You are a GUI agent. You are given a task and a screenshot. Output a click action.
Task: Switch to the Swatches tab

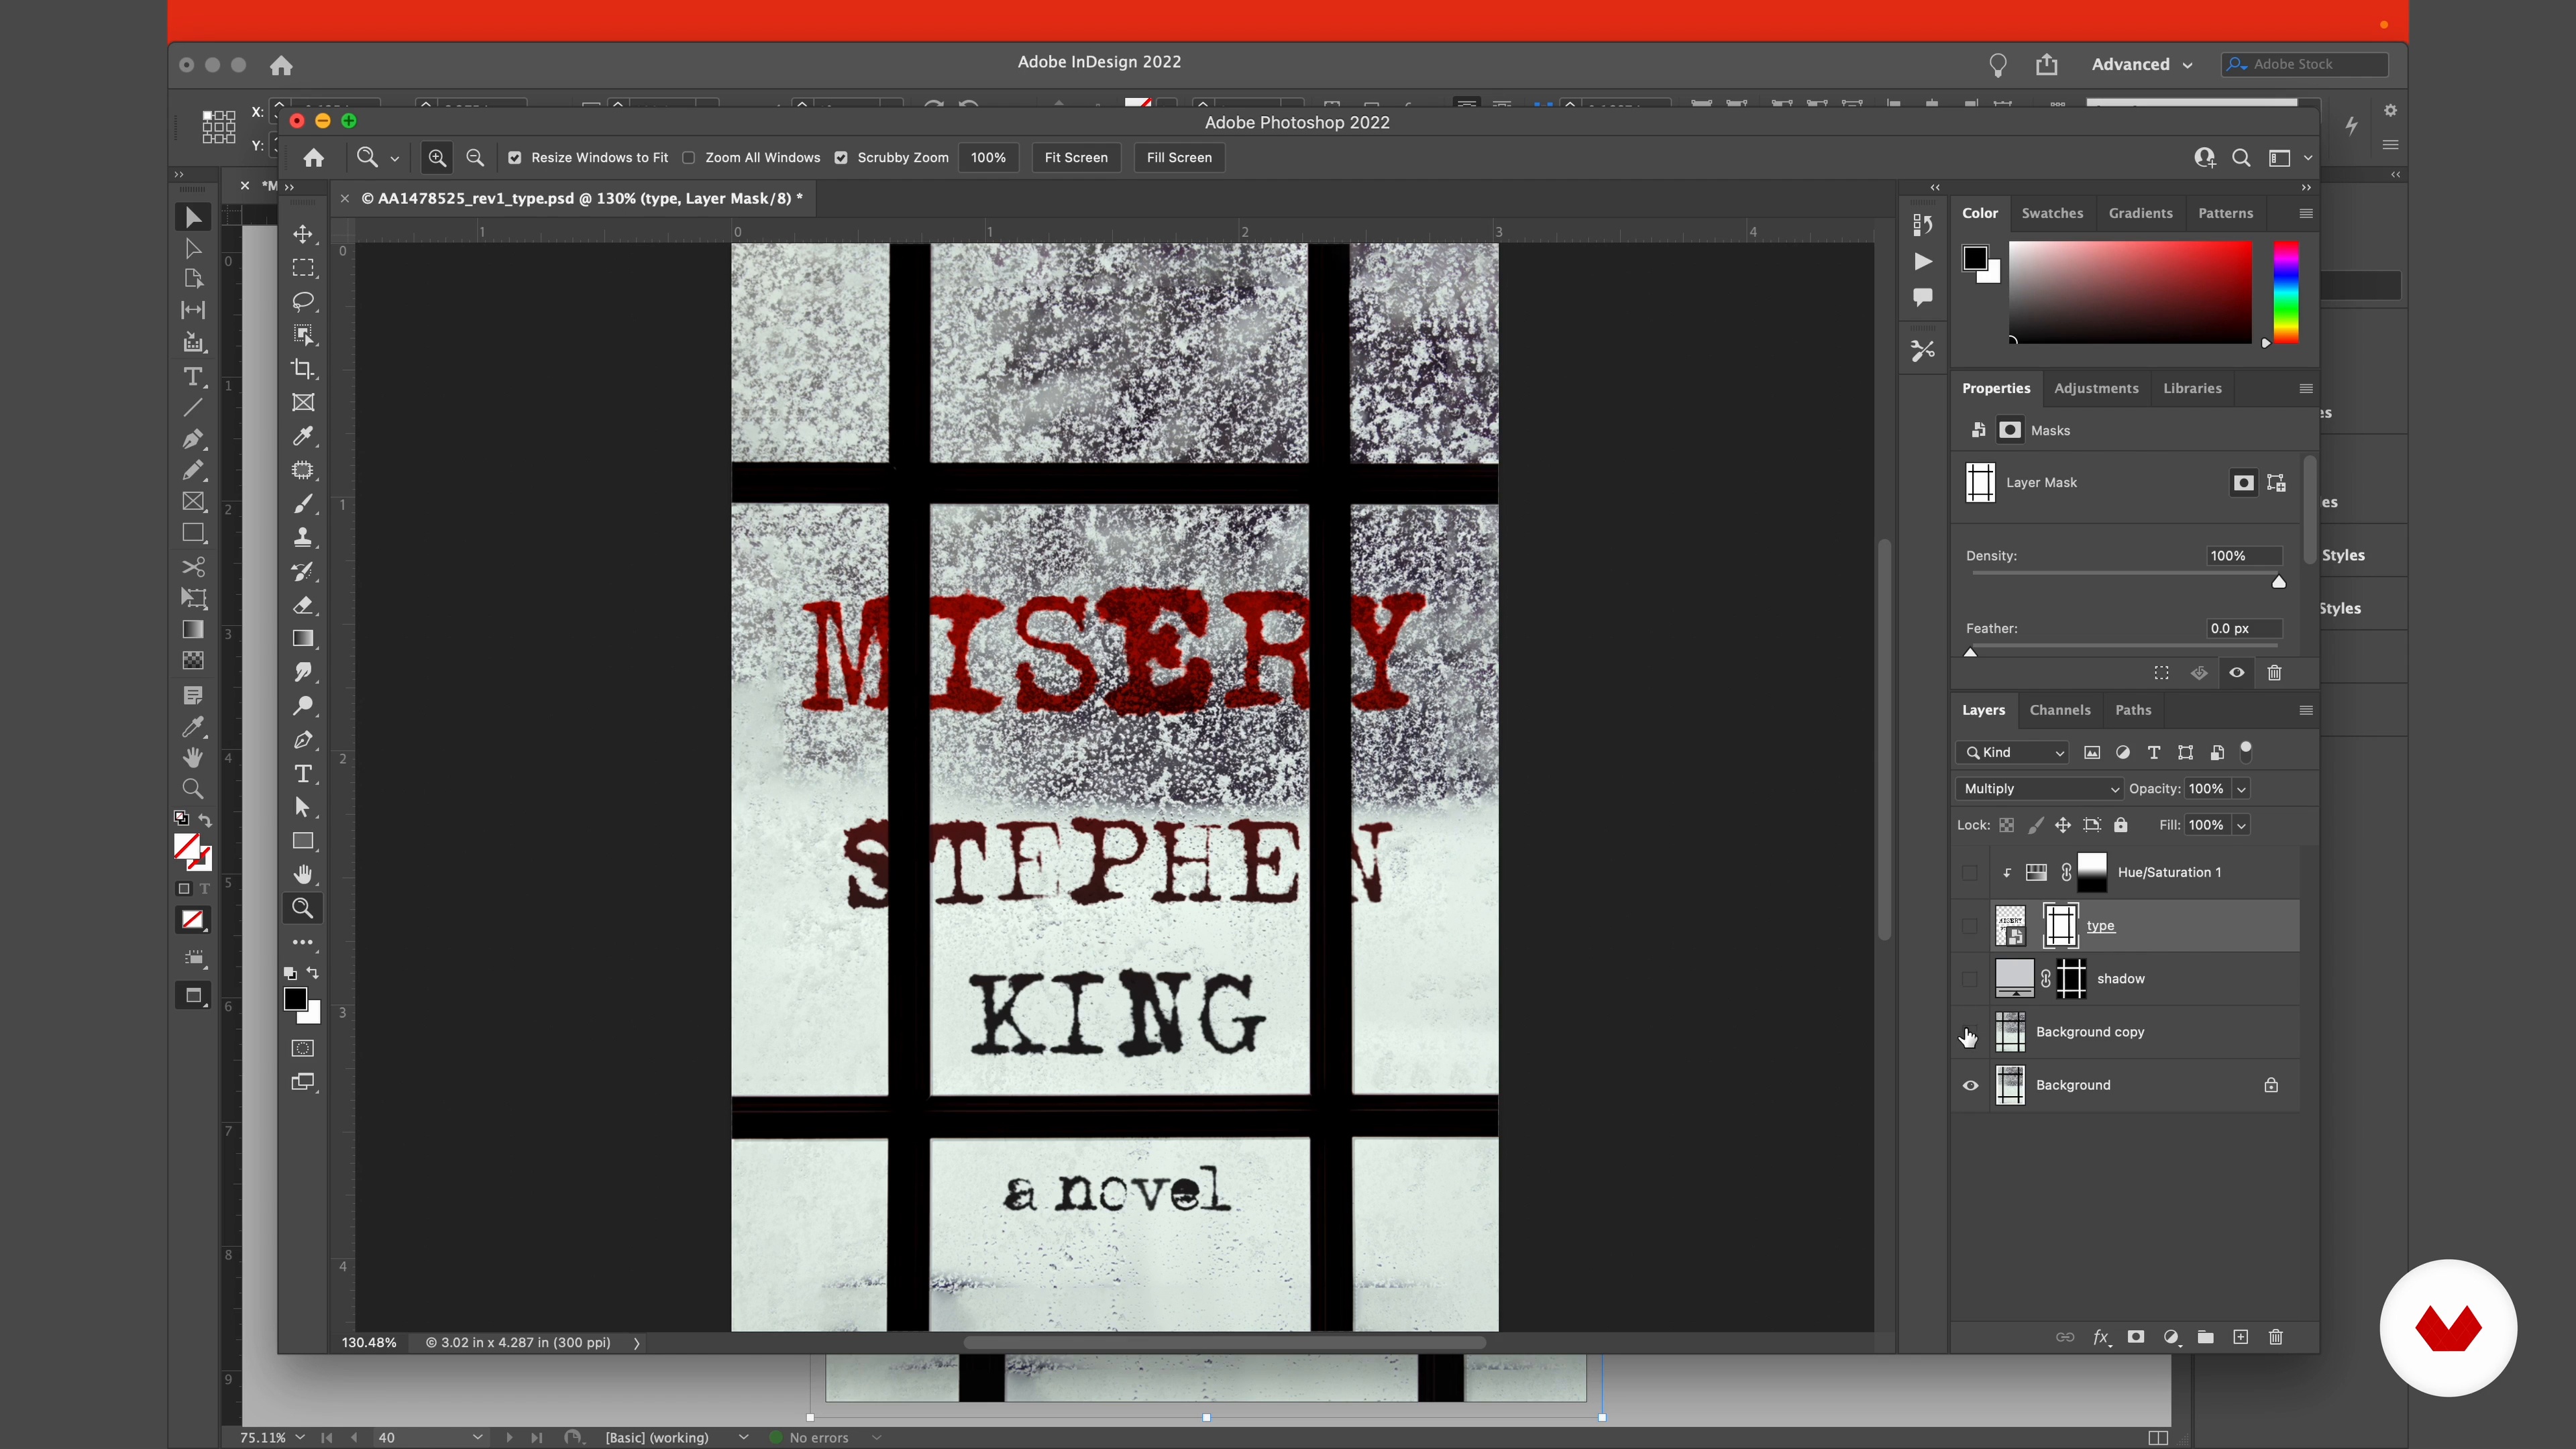click(x=2052, y=213)
